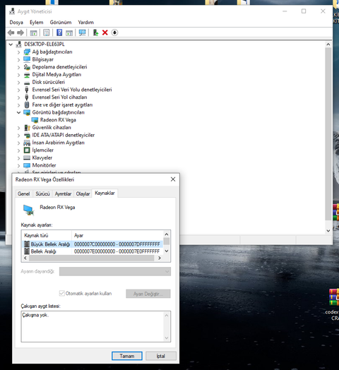Collapse the Görüntü bağdaştırıcıları node
Image resolution: width=339 pixels, height=370 pixels.
18,112
